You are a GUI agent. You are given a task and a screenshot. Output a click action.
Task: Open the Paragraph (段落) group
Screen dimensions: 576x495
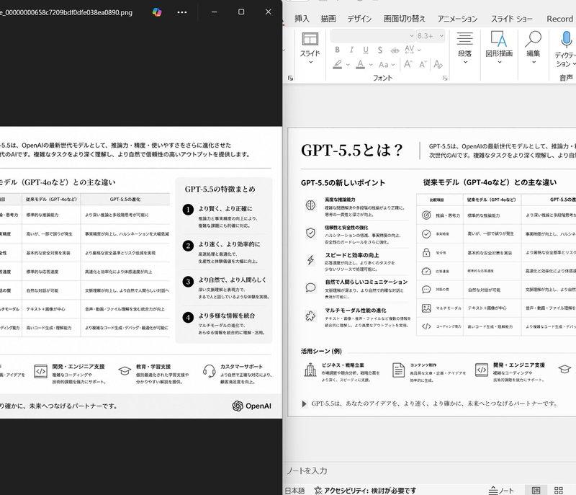[464, 48]
